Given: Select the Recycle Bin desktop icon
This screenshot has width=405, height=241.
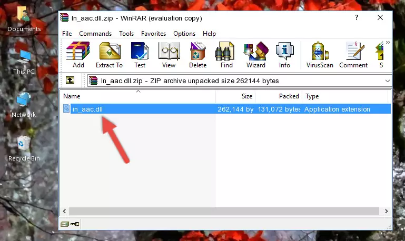Looking at the screenshot, I should [x=24, y=148].
